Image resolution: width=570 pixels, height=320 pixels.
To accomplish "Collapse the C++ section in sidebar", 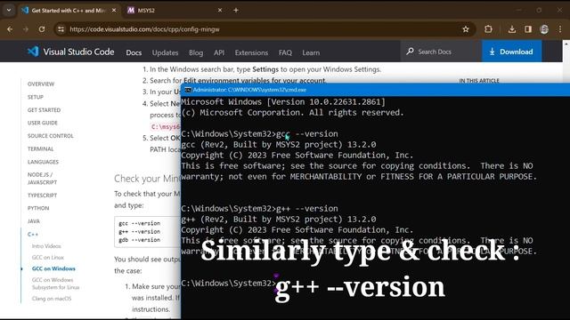I will (33, 235).
